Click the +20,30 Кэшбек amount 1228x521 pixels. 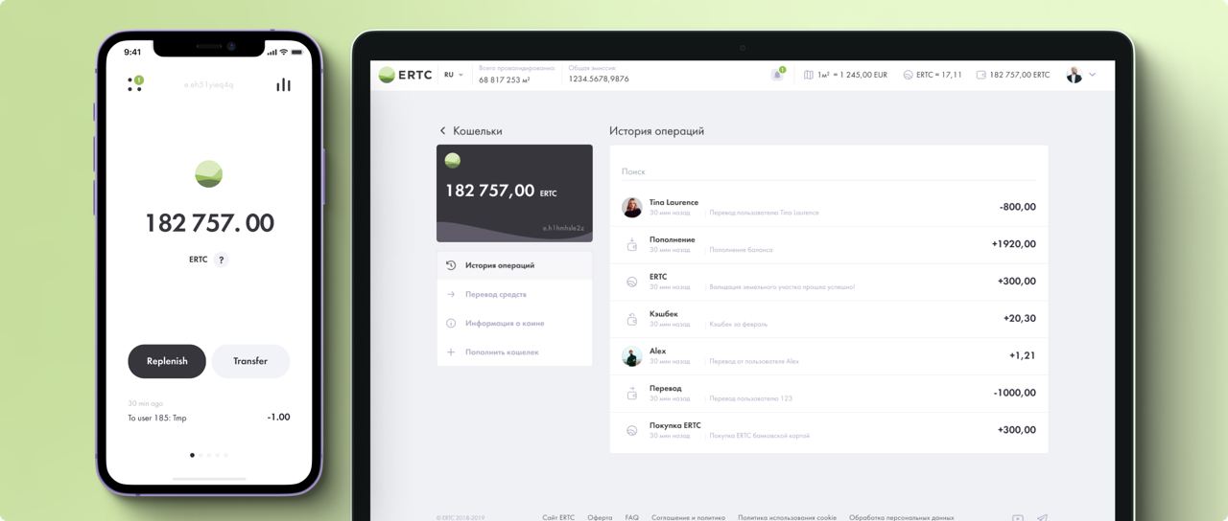pos(1019,319)
